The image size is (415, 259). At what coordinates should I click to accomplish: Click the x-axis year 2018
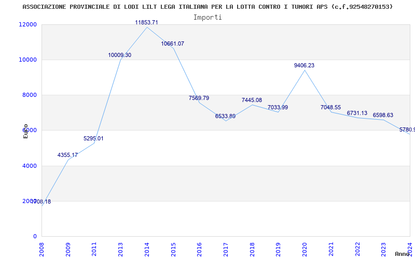(x=252, y=249)
